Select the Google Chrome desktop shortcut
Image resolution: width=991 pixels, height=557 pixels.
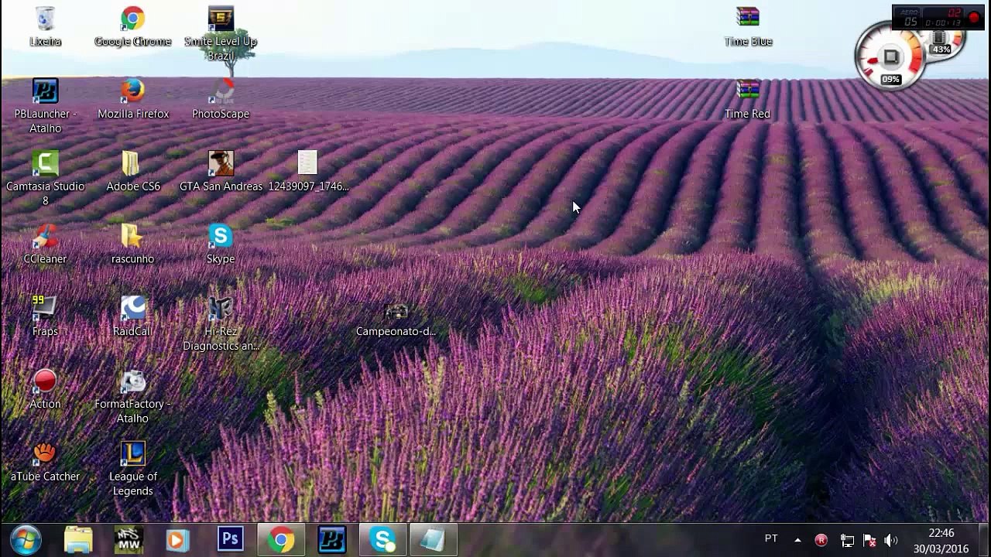[x=132, y=27]
